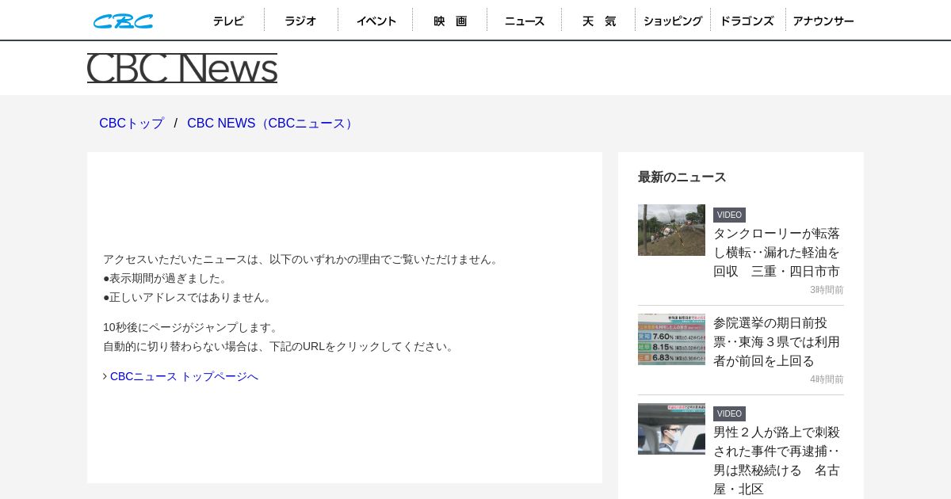Go to CBCニュース トップページへ link
Screen dimensions: 951x499
(184, 376)
